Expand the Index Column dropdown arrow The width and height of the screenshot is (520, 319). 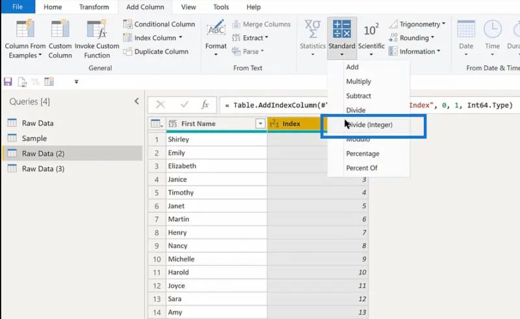(181, 38)
